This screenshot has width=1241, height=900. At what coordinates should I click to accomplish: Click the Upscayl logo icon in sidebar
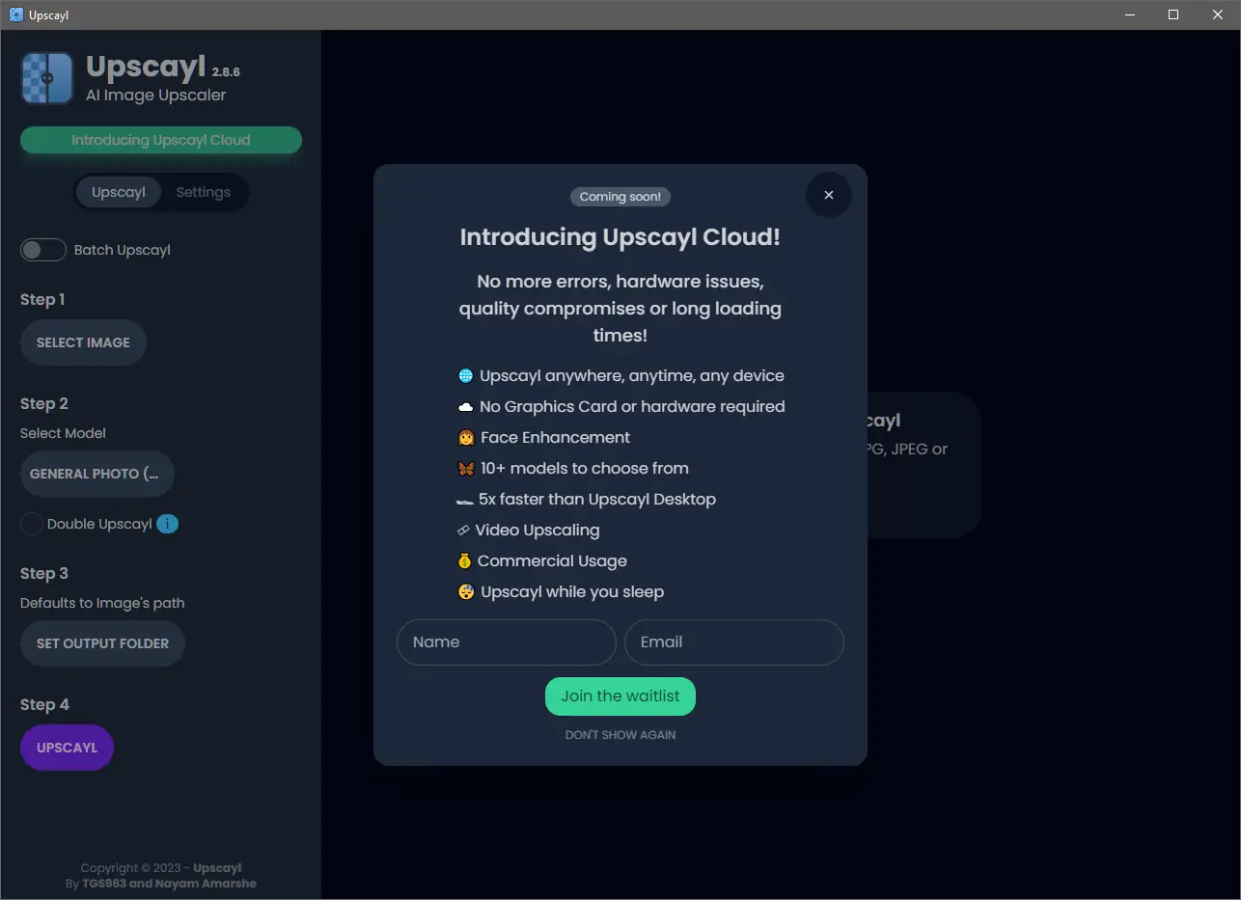pyautogui.click(x=47, y=78)
